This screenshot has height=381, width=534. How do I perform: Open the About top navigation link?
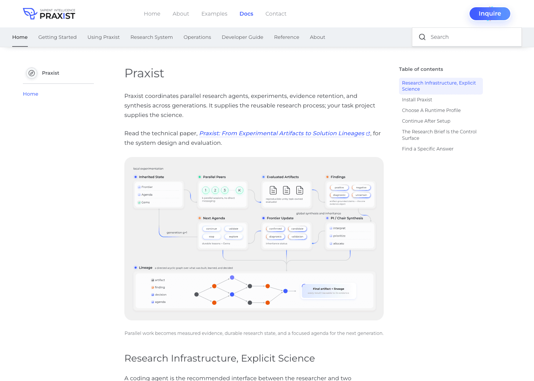point(181,14)
